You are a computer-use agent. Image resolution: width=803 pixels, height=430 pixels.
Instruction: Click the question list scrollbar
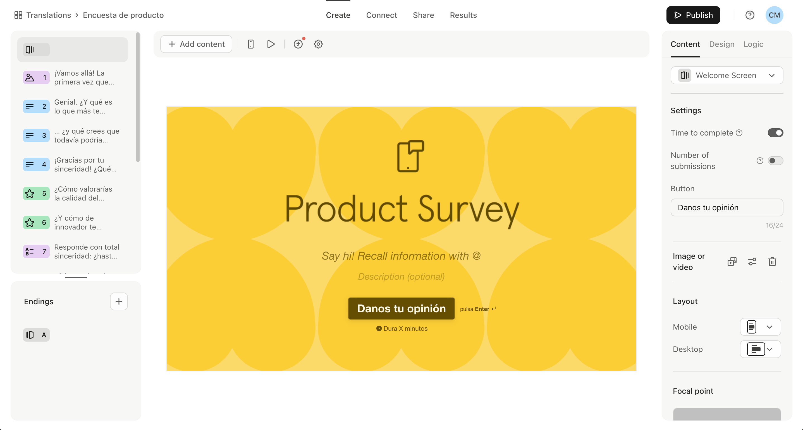point(138,97)
